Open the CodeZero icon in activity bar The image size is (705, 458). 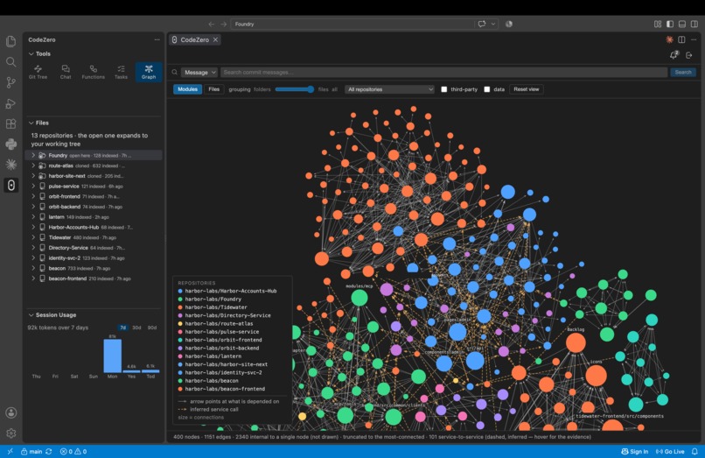[10, 185]
